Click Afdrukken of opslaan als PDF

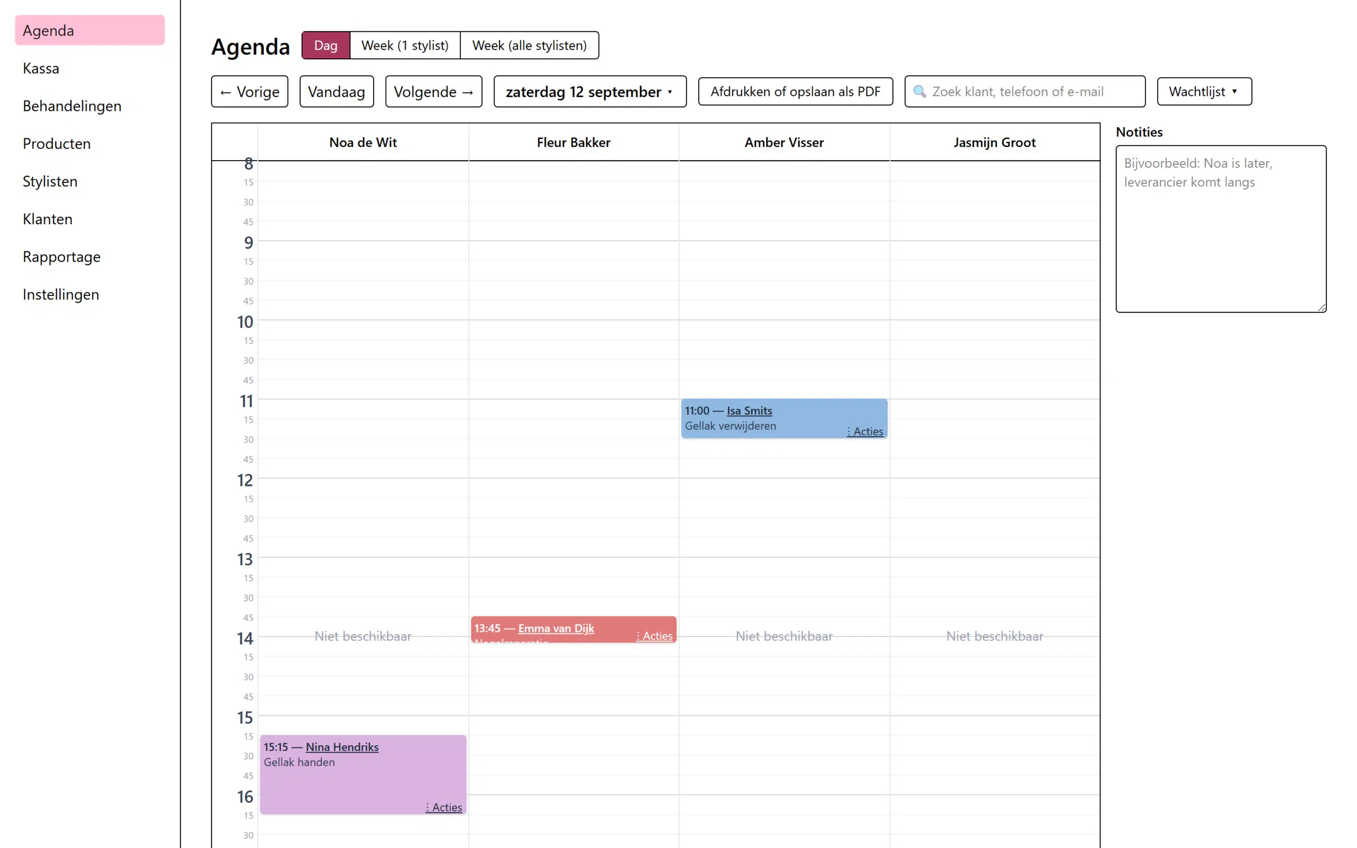795,91
